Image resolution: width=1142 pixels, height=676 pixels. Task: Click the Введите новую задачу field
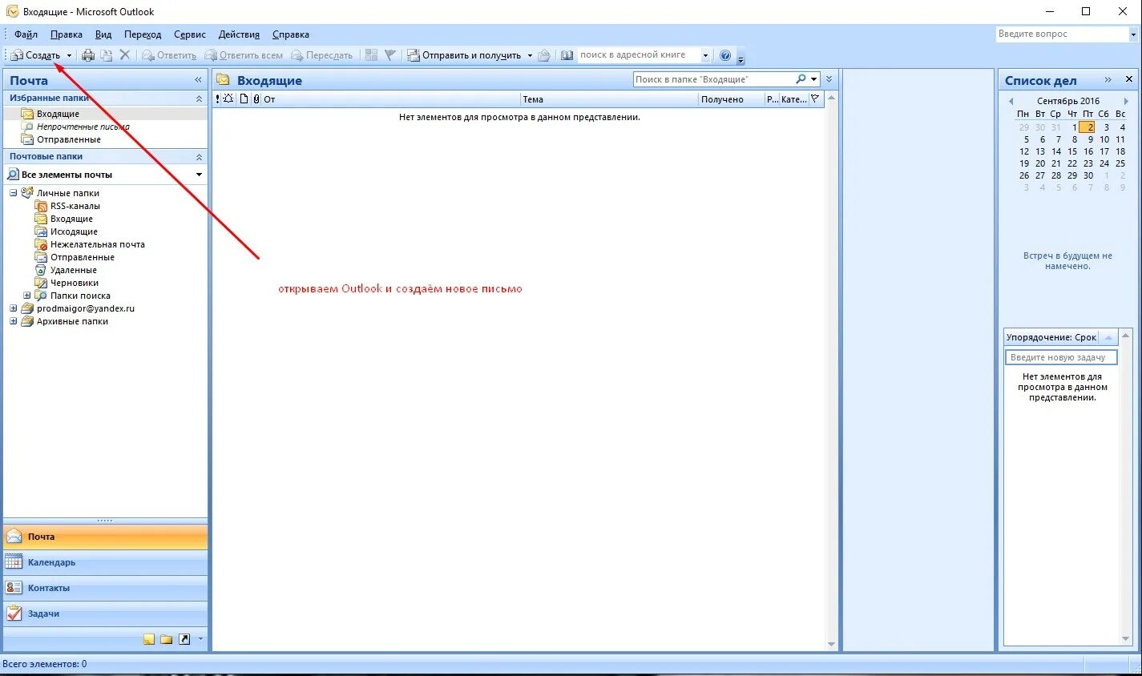pos(1061,357)
